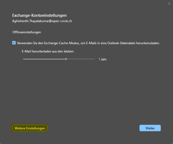The width and height of the screenshot is (173, 144).
Task: Click the '1 Jahr' slider value
Action: (103, 59)
